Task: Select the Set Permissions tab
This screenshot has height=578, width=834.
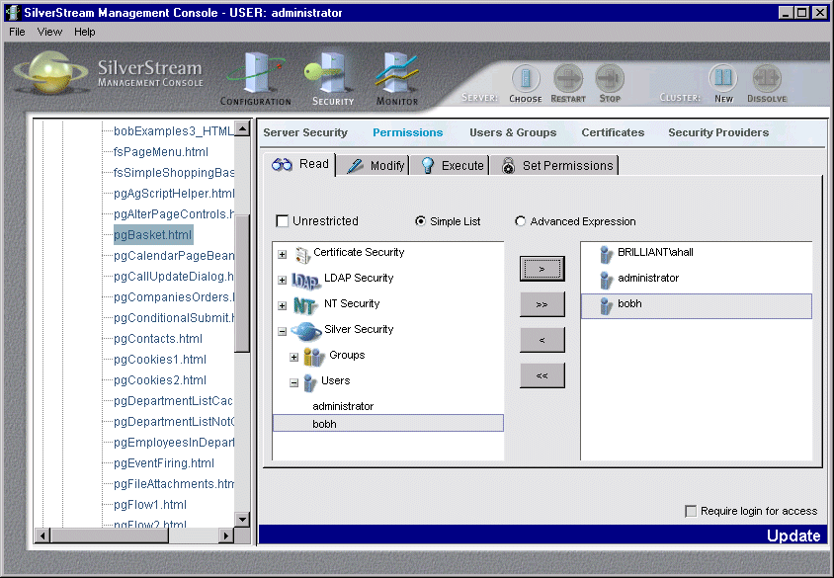Action: point(555,165)
